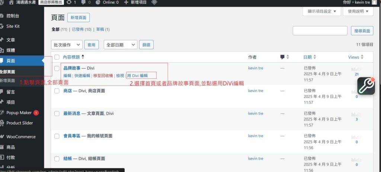Filter list by 草稿 (1)
The width and height of the screenshot is (381, 172).
[103, 29]
